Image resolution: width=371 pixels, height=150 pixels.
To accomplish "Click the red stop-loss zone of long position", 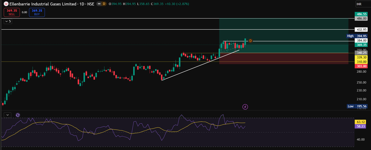I will pos(284,58).
